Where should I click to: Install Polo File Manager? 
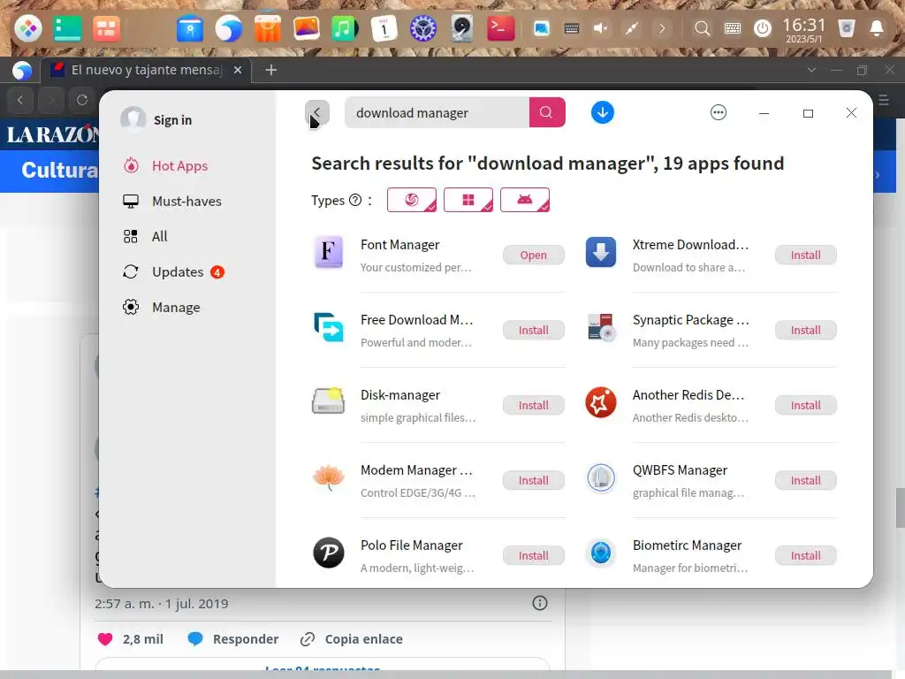pyautogui.click(x=533, y=555)
